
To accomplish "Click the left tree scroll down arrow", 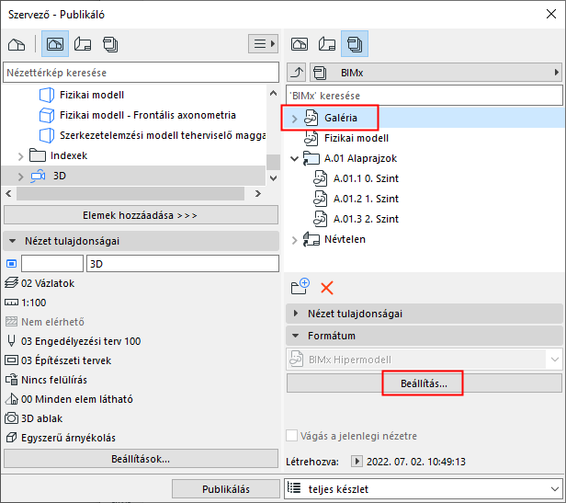I will click(273, 177).
